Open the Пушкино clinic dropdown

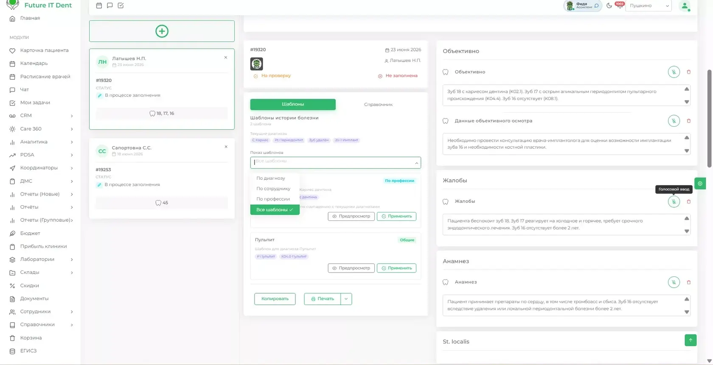(x=648, y=6)
